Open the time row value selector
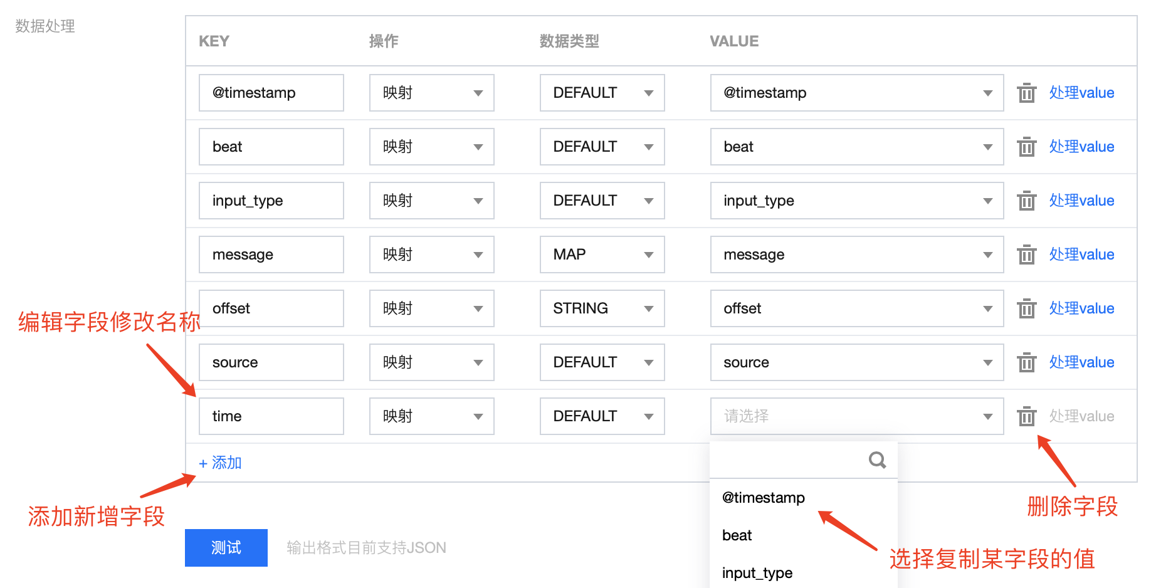The height and width of the screenshot is (588, 1151). tap(856, 416)
